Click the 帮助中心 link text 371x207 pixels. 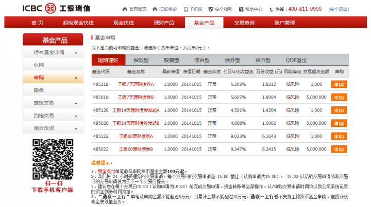coord(254,9)
